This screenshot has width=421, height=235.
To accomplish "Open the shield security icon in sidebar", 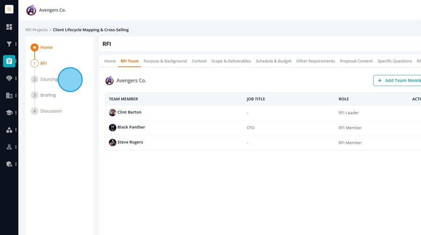I will tap(9, 164).
